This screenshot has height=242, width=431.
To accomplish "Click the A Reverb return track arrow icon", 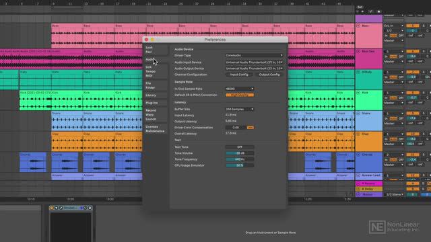I will (358, 184).
